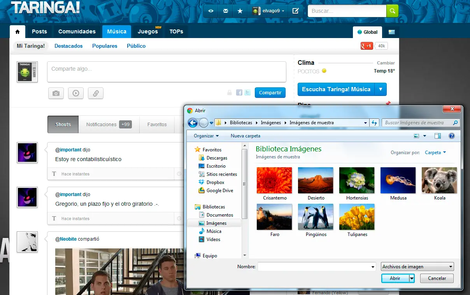470x295 pixels.
Task: Switch to the Notificaciones tab
Action: [x=109, y=125]
